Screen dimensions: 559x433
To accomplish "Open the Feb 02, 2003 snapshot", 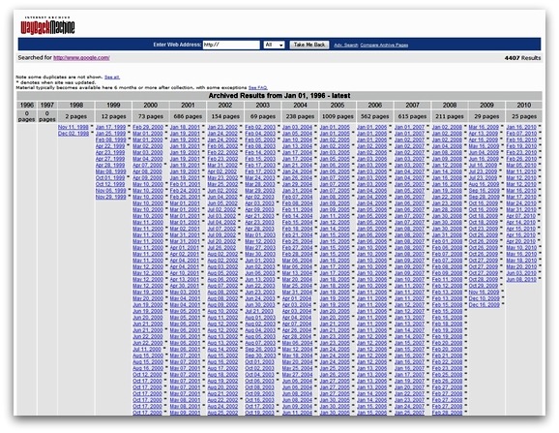I will coord(260,127).
